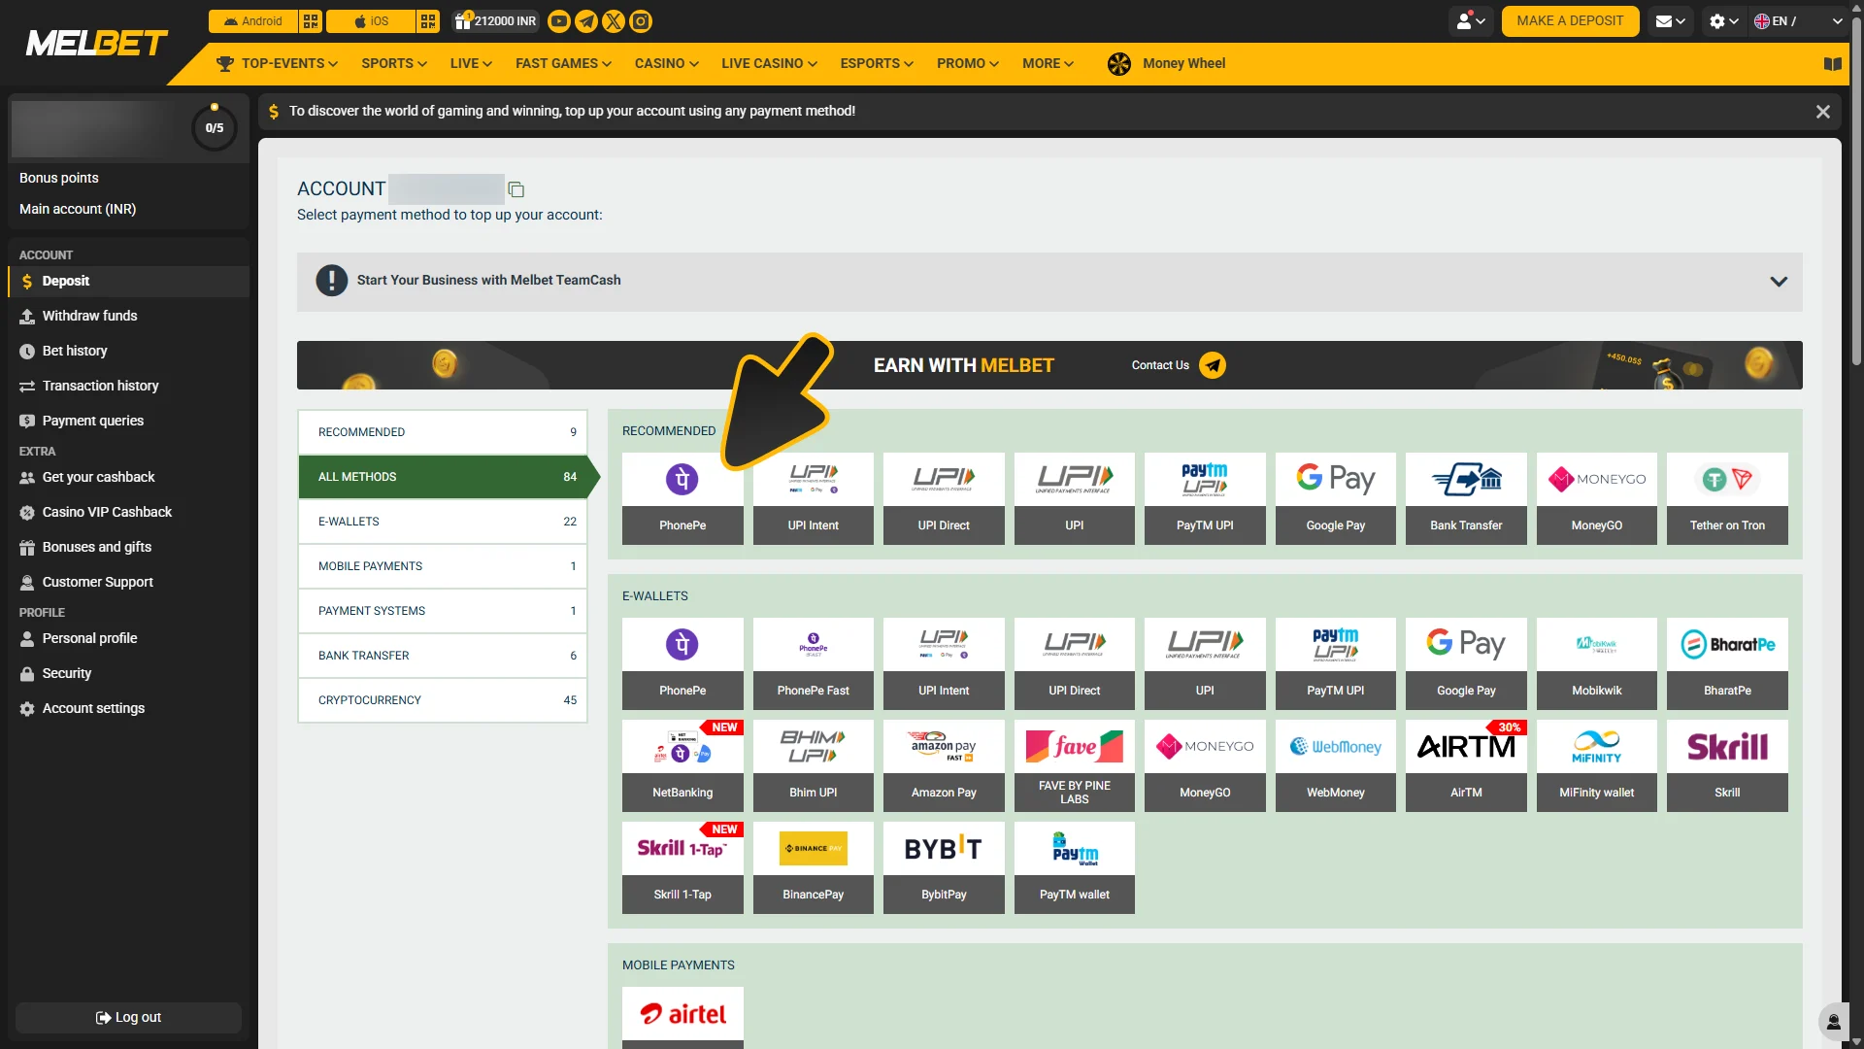Click the 0/5 progress circle
This screenshot has height=1049, width=1864.
(x=215, y=127)
